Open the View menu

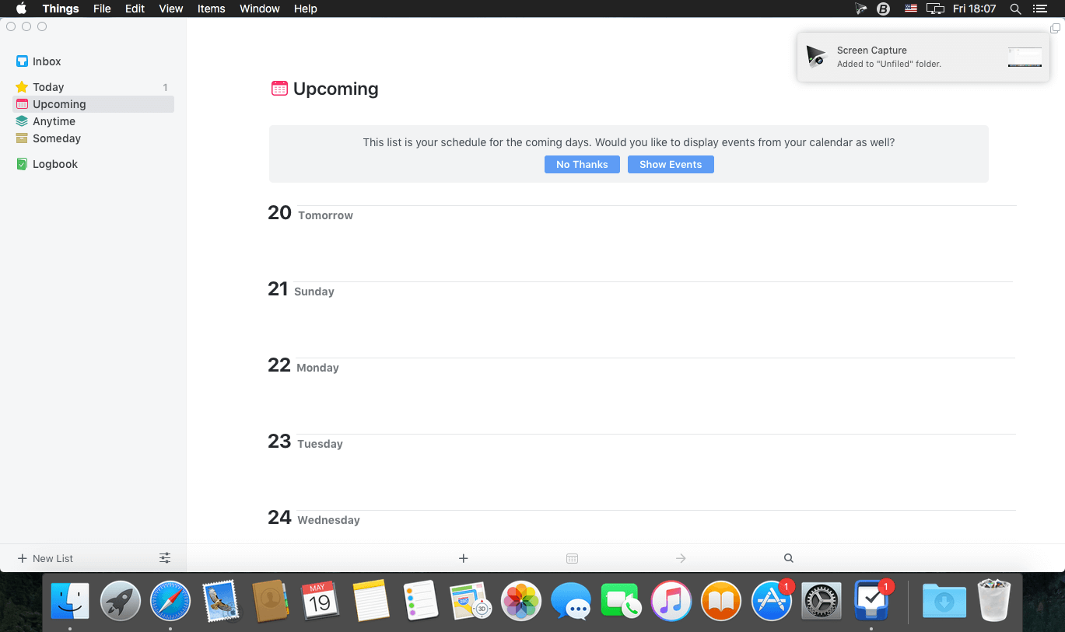(170, 9)
